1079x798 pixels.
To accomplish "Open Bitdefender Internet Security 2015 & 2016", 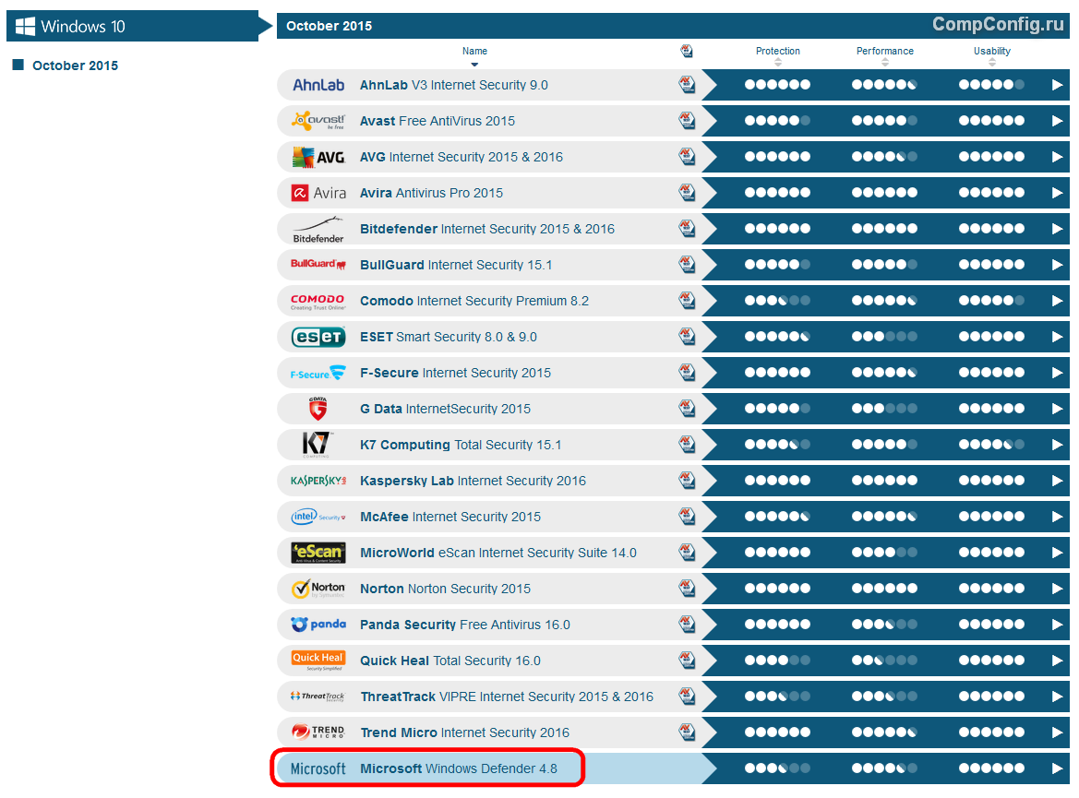I will point(486,229).
